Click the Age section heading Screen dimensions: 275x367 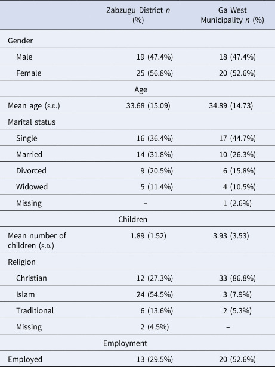tap(141, 89)
